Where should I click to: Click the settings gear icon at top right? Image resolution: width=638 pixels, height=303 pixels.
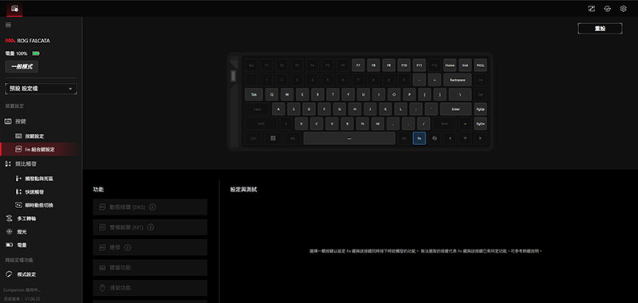coord(623,9)
